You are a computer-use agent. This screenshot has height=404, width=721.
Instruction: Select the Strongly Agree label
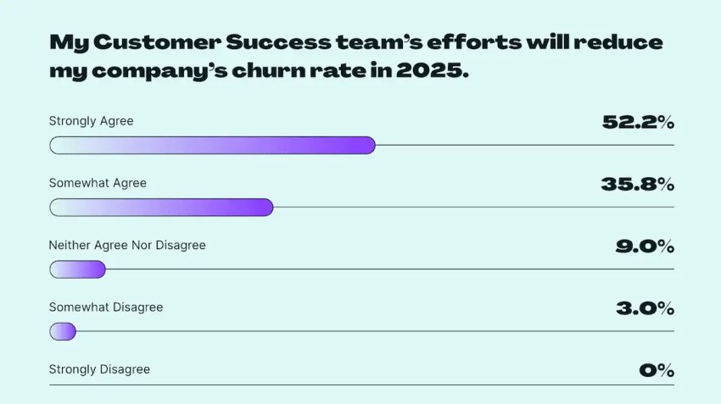[x=91, y=121]
